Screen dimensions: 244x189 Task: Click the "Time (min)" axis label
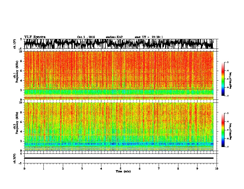123,171
